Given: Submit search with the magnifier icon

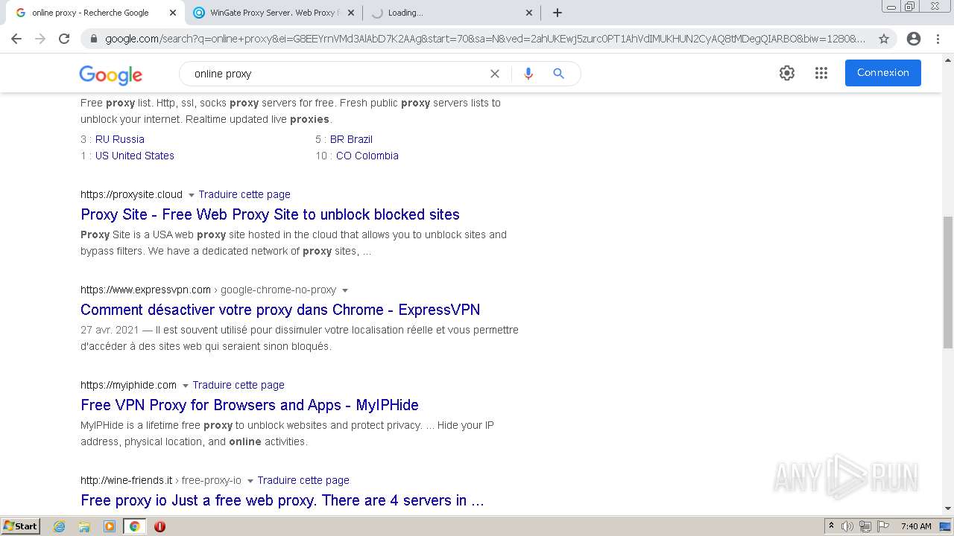Looking at the screenshot, I should 558,74.
